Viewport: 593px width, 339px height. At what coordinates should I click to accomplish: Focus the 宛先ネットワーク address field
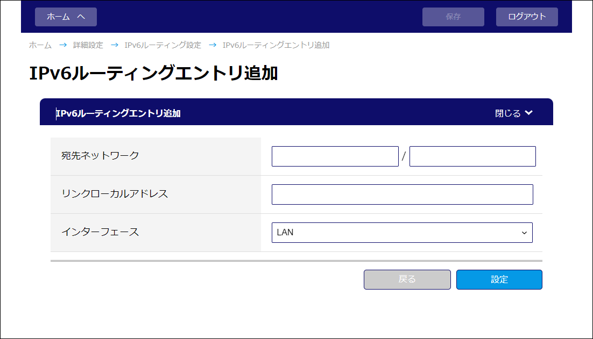[335, 156]
